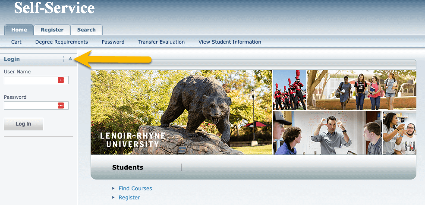Click the arrow bullet beside Find Courses

coord(113,189)
